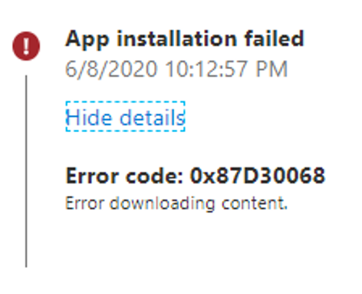Screen dimensions: 362x294
Task: Click the word 'code:' in error label
Action: coord(154,176)
